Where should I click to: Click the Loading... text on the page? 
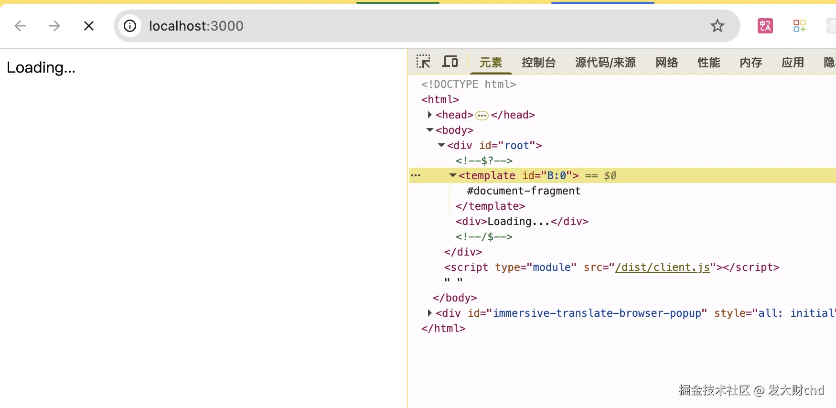[41, 67]
